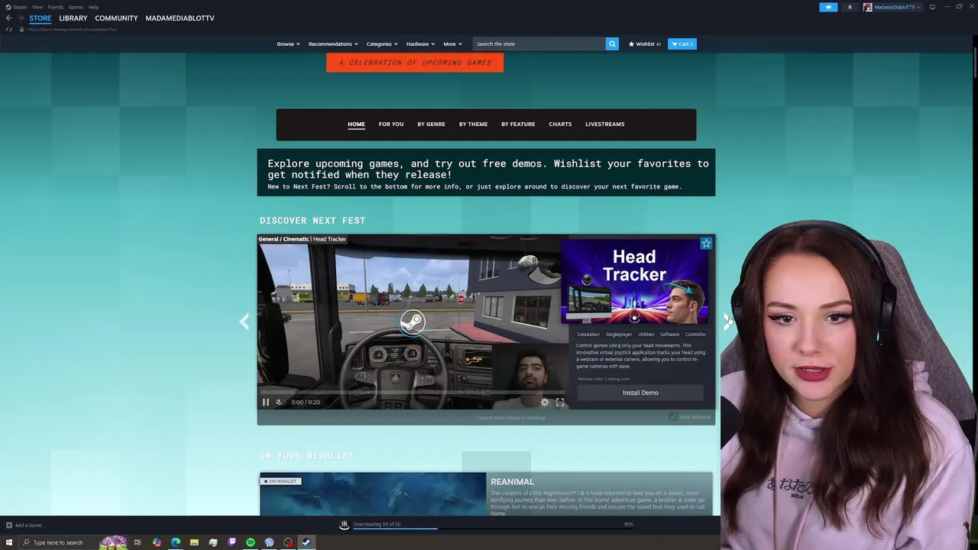Open the Help menu
This screenshot has width=978, height=550.
pos(93,7)
